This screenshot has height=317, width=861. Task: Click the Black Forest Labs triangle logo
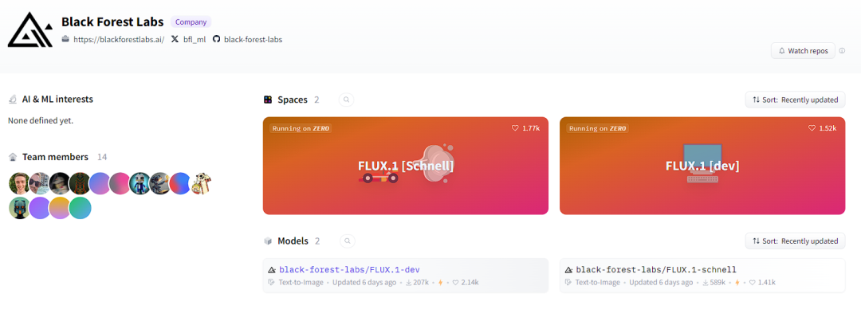(30, 29)
